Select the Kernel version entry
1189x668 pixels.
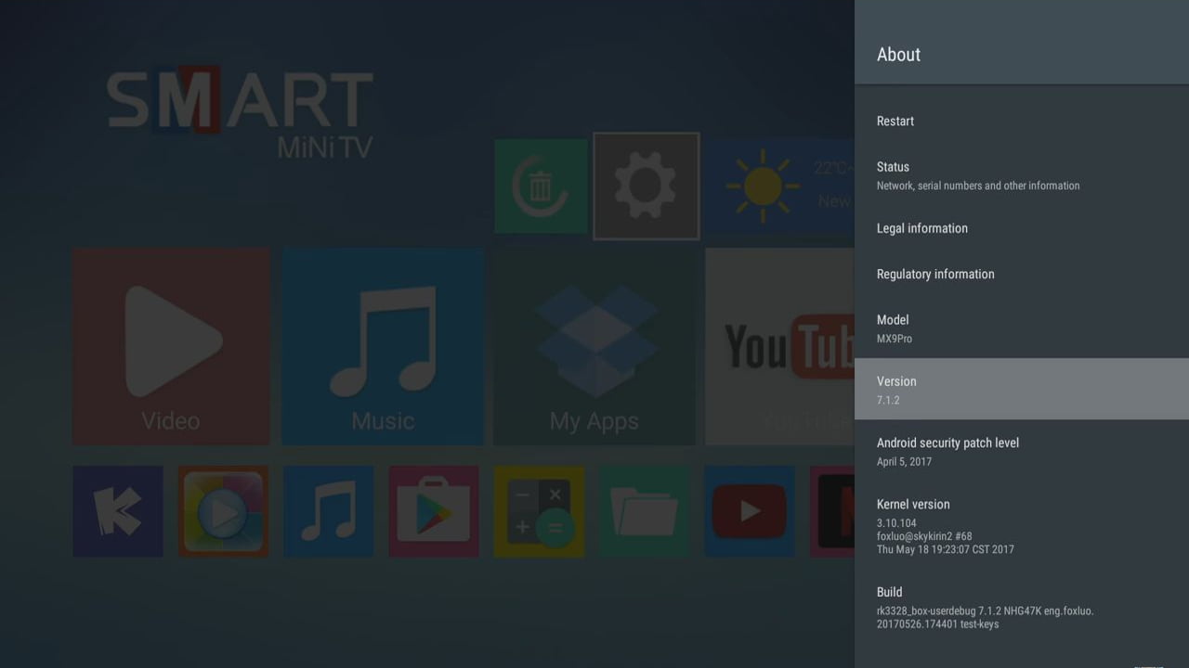pos(1022,525)
